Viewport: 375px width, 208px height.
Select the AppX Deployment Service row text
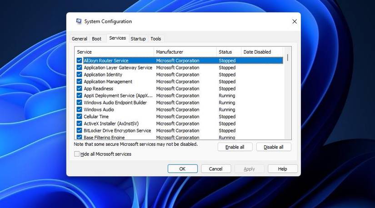[x=118, y=95]
